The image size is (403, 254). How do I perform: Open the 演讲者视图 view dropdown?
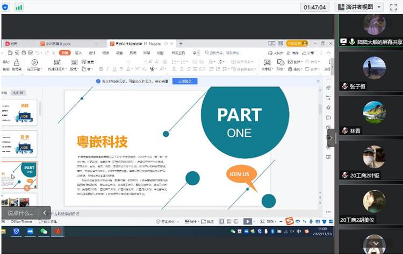tap(359, 7)
